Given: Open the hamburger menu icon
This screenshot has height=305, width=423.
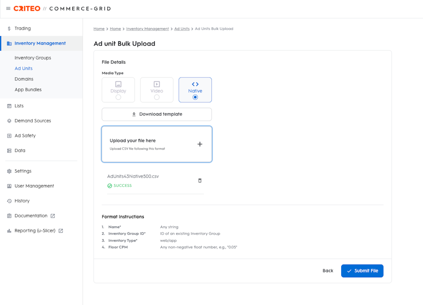Looking at the screenshot, I should tap(8, 8).
